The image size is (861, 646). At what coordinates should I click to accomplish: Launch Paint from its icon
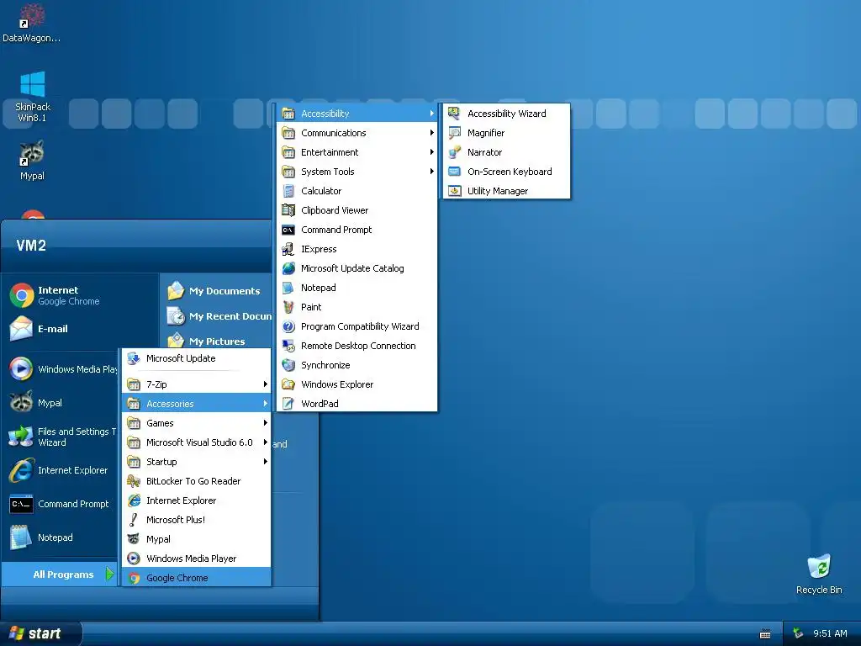click(288, 307)
